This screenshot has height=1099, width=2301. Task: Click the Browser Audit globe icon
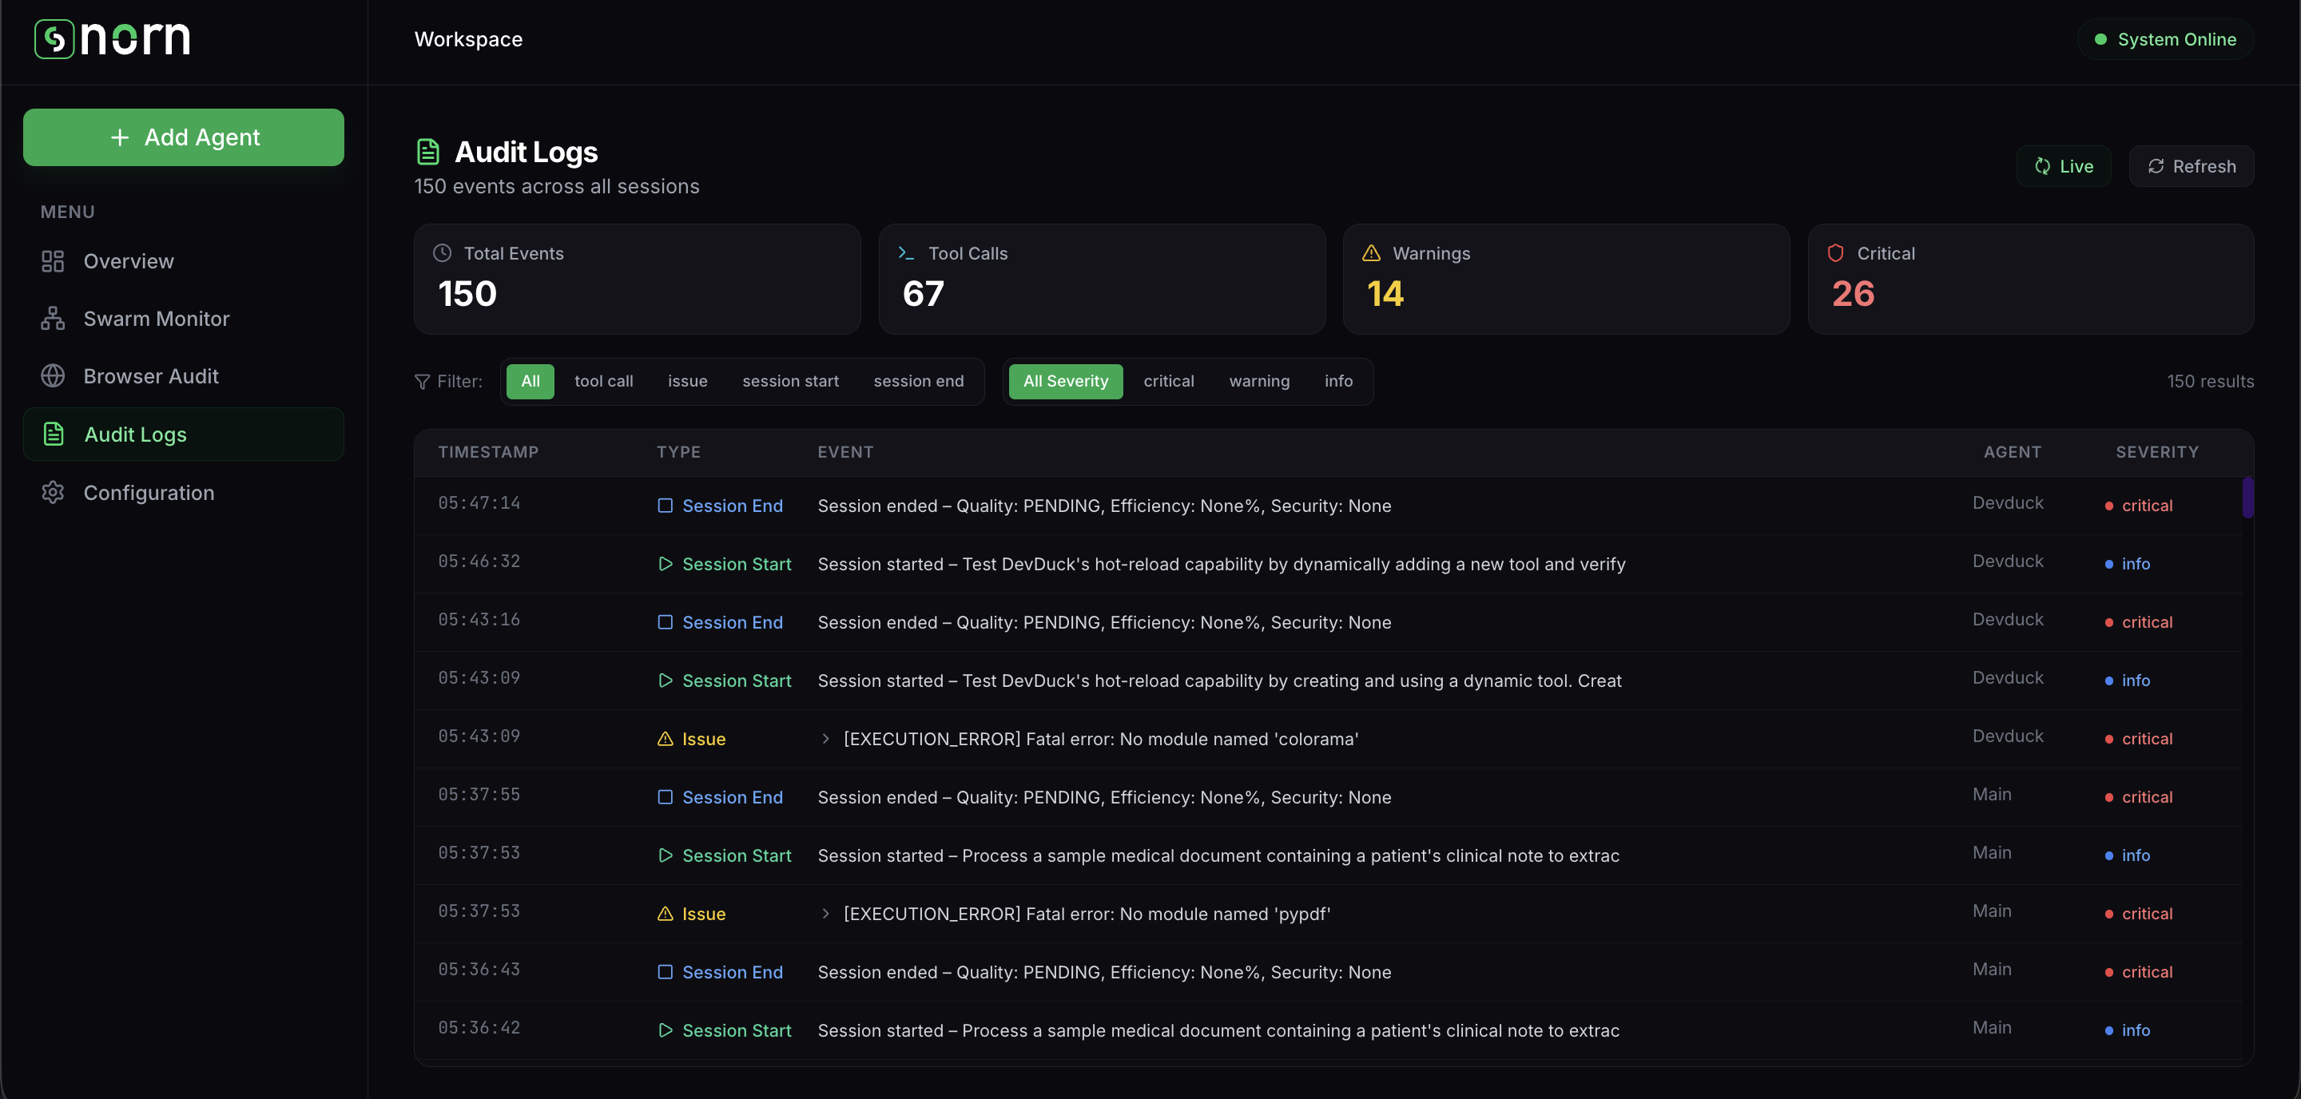(x=53, y=376)
